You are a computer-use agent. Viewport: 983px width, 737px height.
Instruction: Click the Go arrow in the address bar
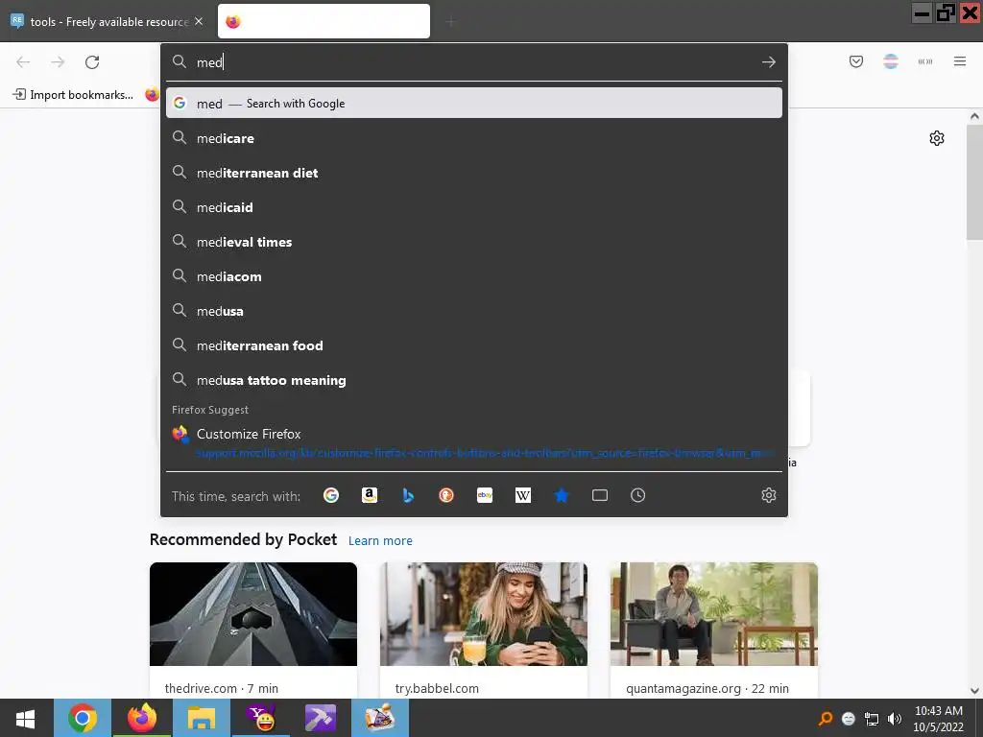click(769, 62)
